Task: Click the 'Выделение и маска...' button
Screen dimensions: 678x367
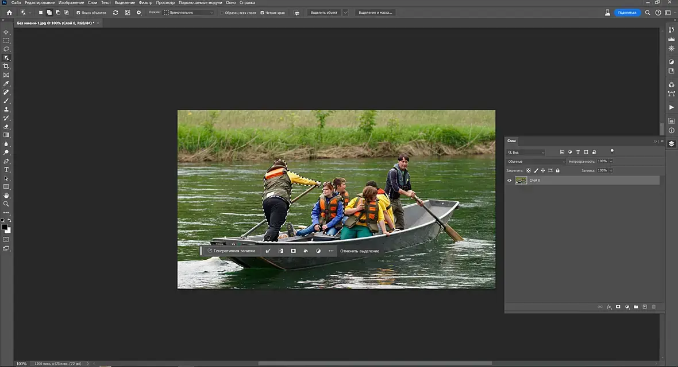Action: click(x=375, y=13)
